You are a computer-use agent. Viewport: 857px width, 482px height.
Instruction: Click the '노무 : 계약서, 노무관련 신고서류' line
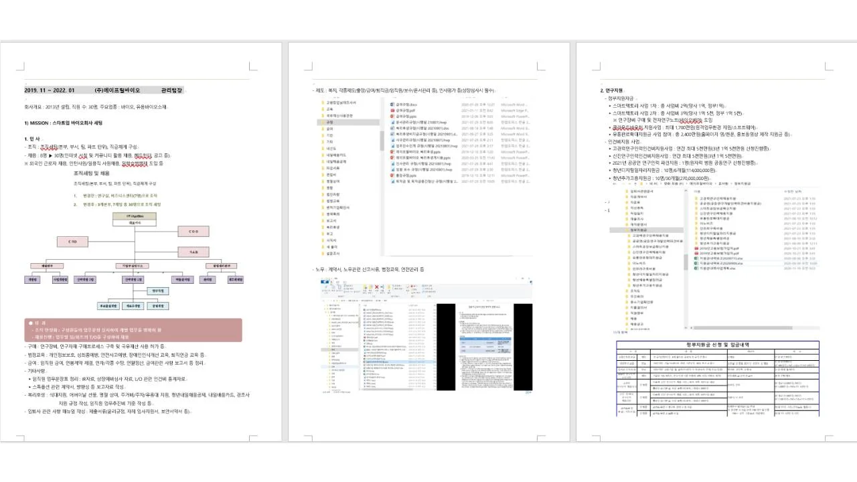pos(369,269)
